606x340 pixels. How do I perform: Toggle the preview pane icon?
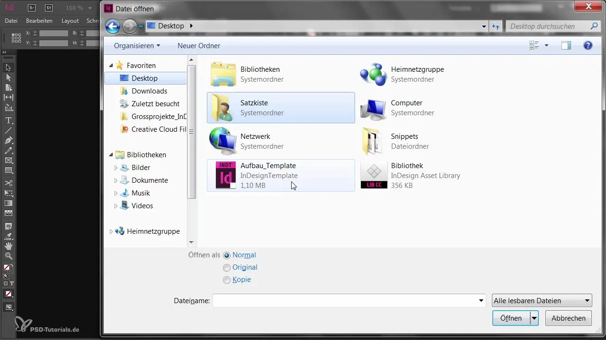click(566, 45)
